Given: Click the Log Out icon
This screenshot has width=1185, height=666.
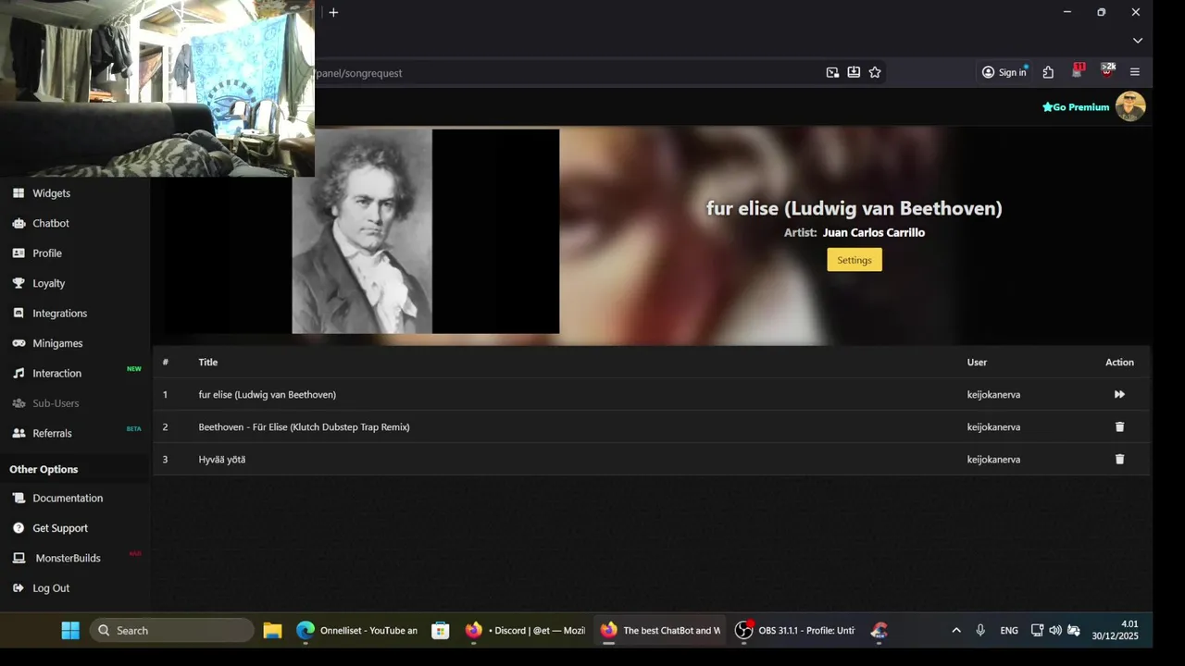Looking at the screenshot, I should pos(19,588).
